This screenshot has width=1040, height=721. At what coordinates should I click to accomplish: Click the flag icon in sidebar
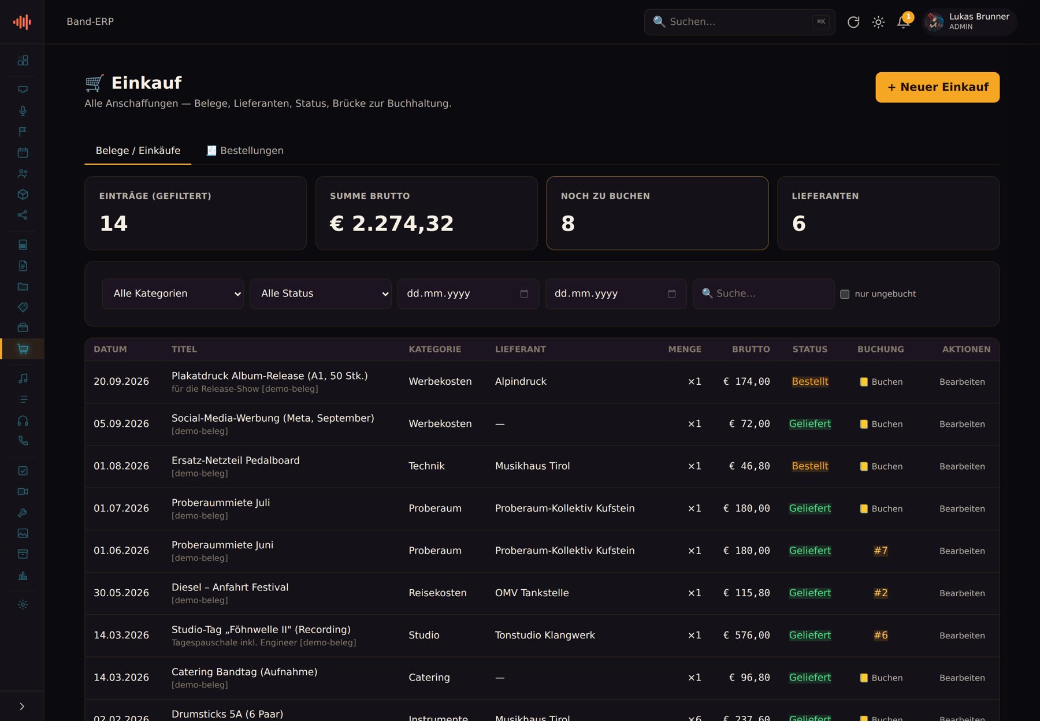coord(23,132)
